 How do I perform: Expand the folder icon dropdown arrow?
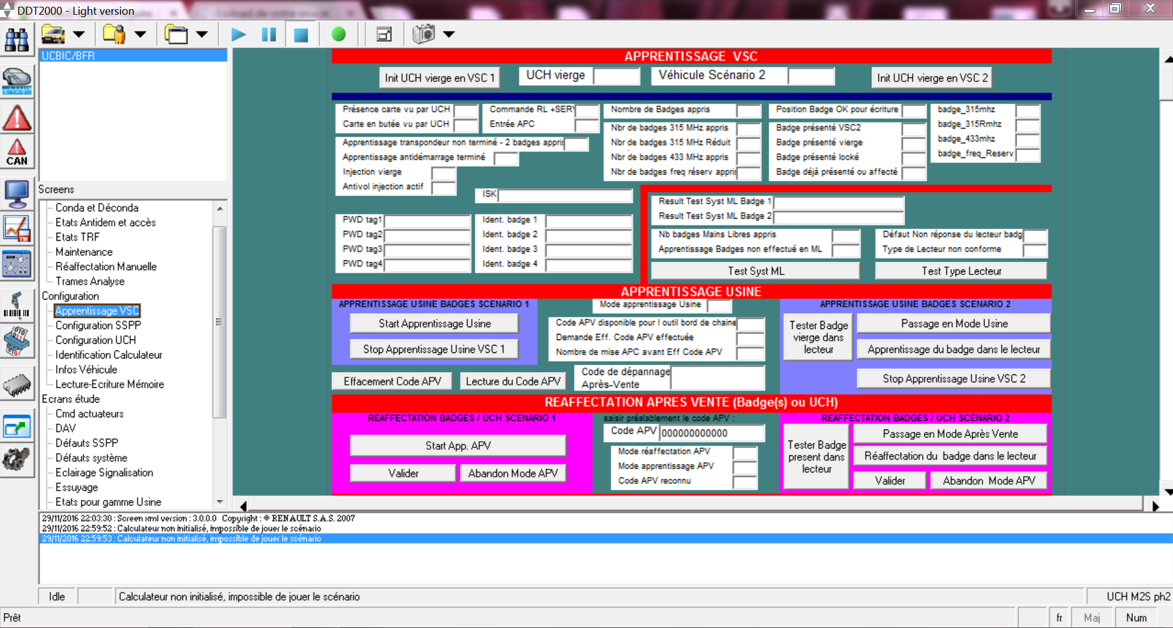click(140, 34)
